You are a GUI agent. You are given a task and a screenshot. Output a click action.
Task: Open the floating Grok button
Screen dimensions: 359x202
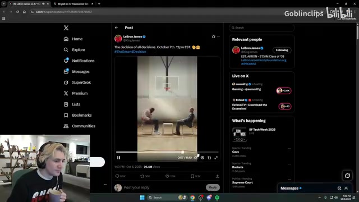[347, 176]
